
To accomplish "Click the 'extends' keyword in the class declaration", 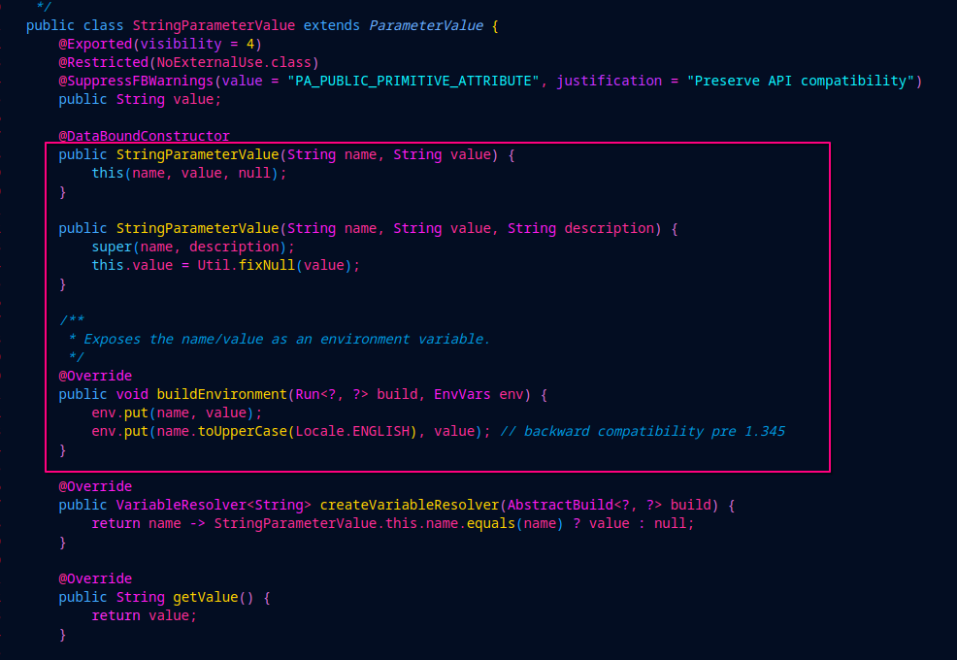I will click(332, 25).
